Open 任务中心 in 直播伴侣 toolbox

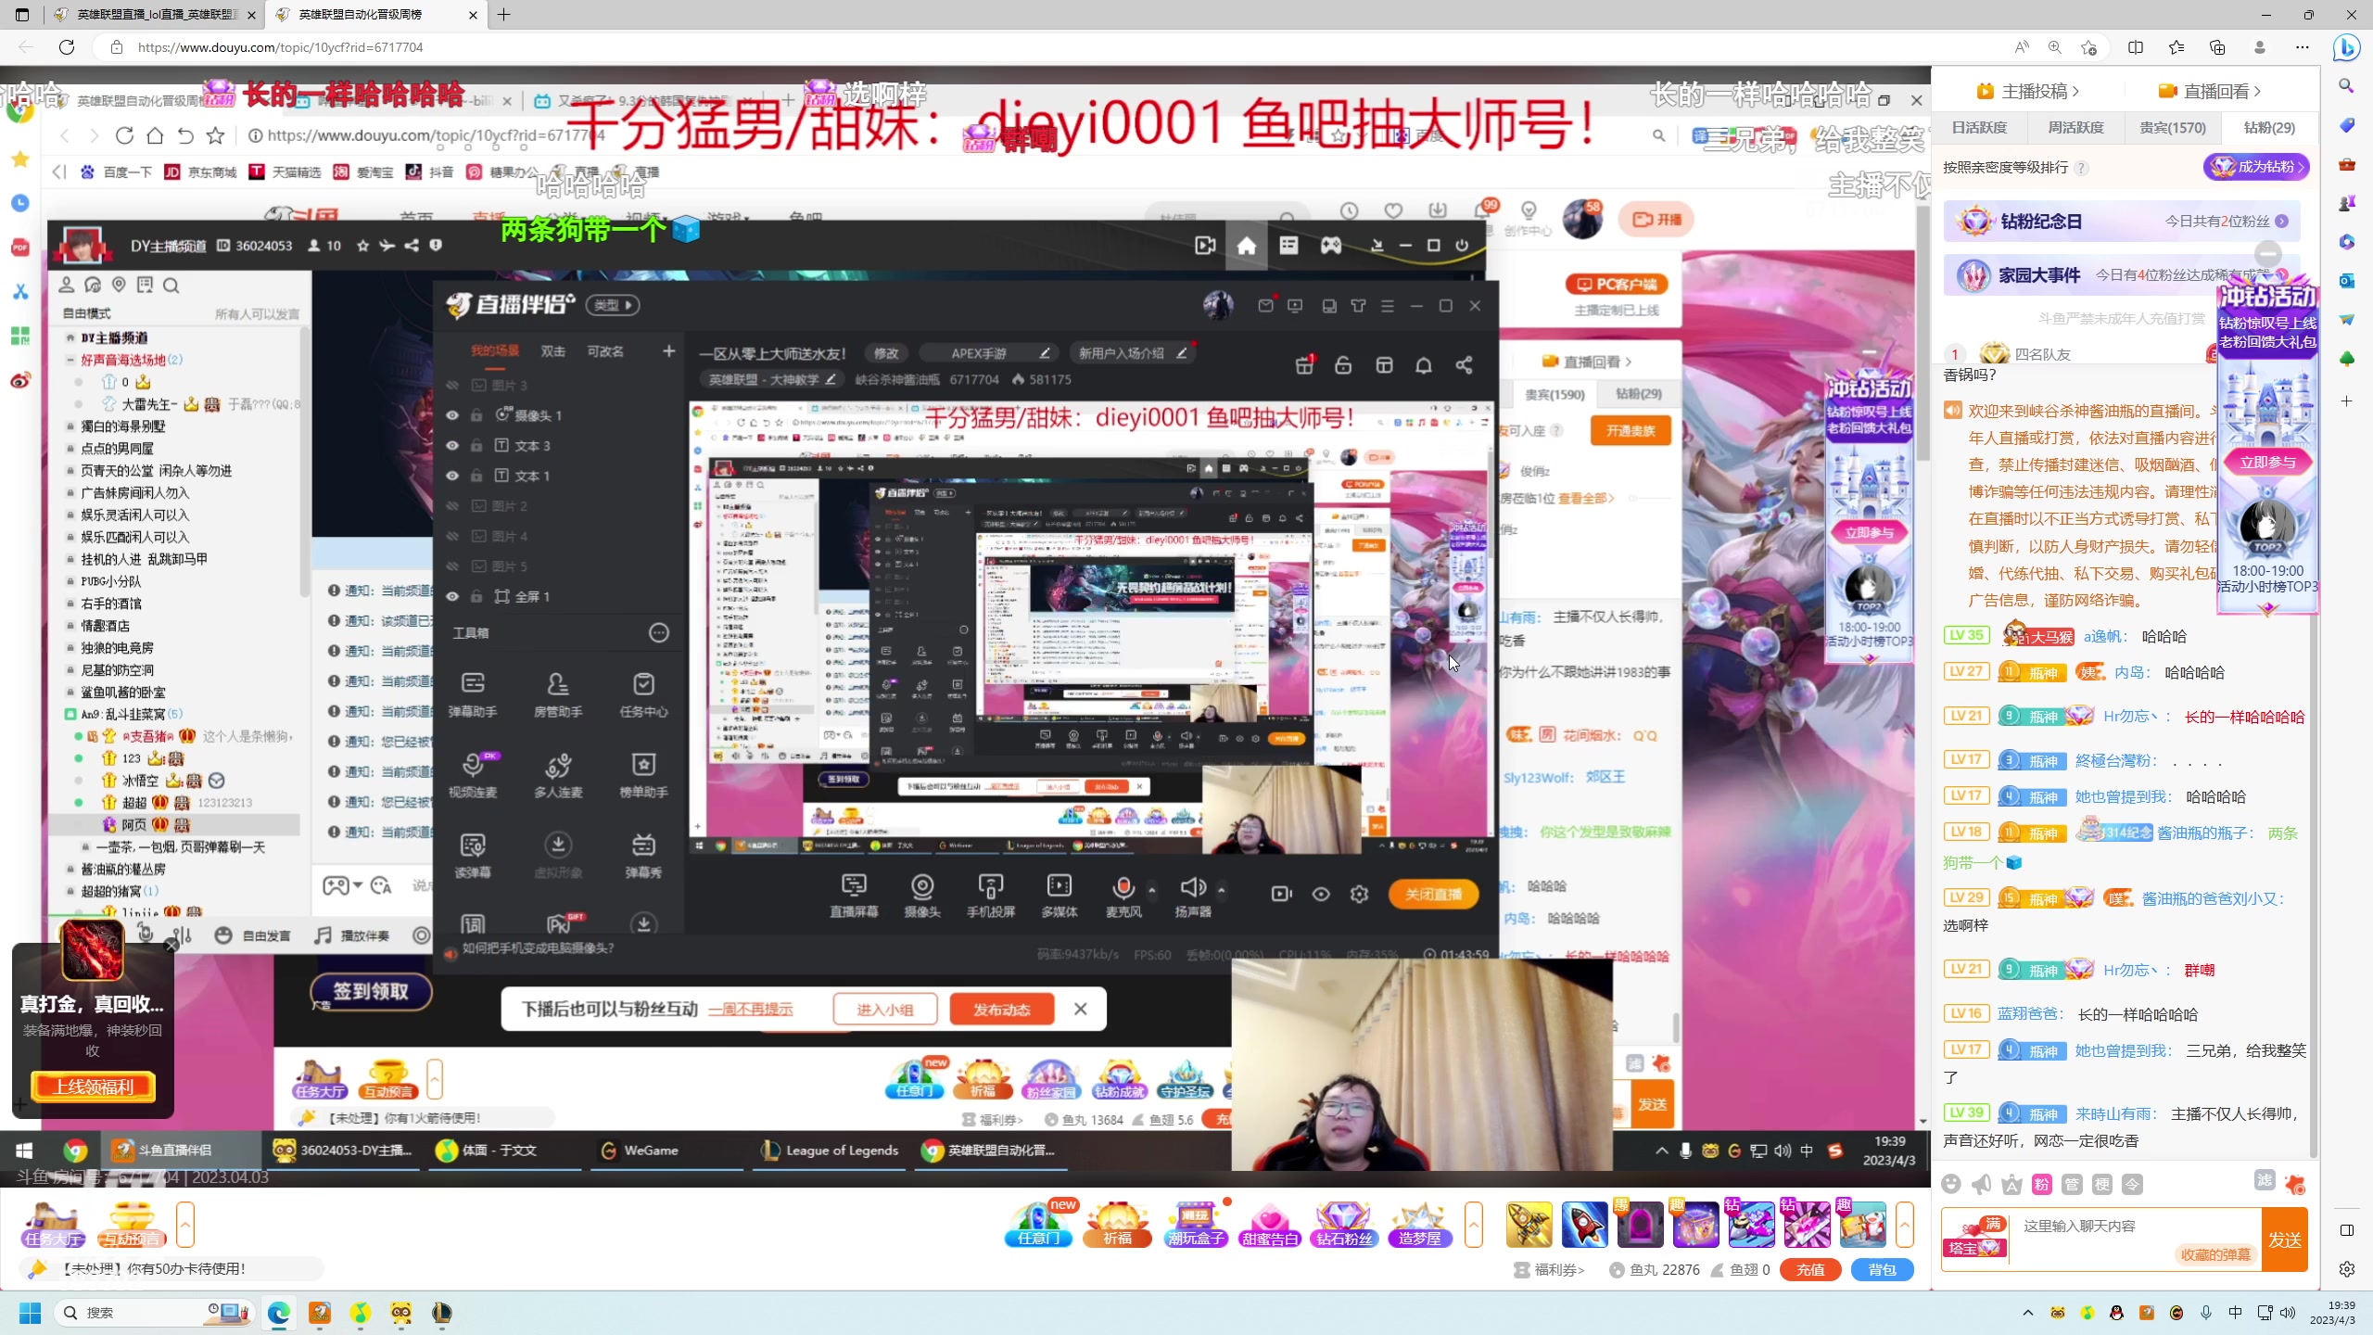(643, 694)
